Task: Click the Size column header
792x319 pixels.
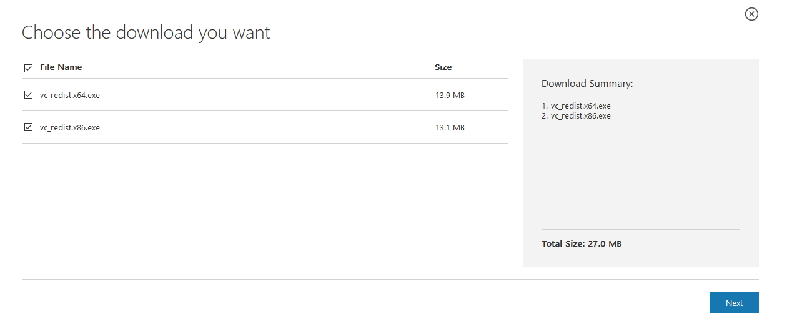Action: [443, 67]
